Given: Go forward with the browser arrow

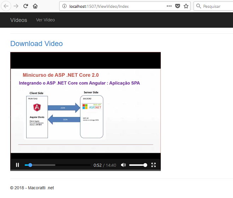Looking at the screenshot, I should pyautogui.click(x=16, y=6).
